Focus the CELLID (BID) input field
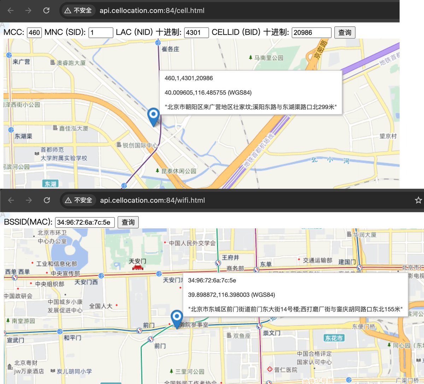The height and width of the screenshot is (384, 424). point(312,33)
